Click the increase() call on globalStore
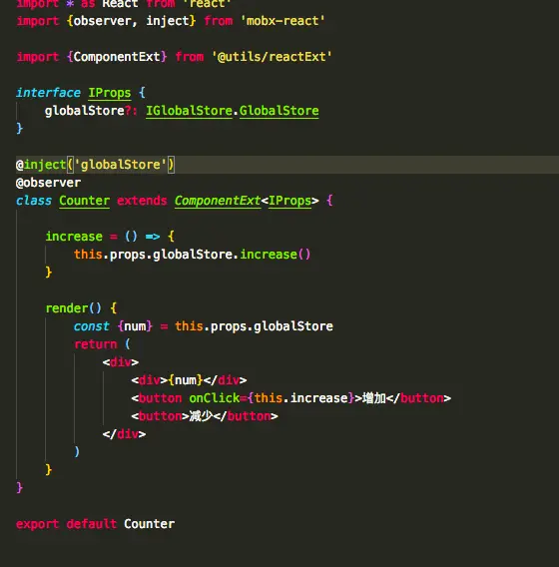The image size is (559, 567). (x=276, y=255)
